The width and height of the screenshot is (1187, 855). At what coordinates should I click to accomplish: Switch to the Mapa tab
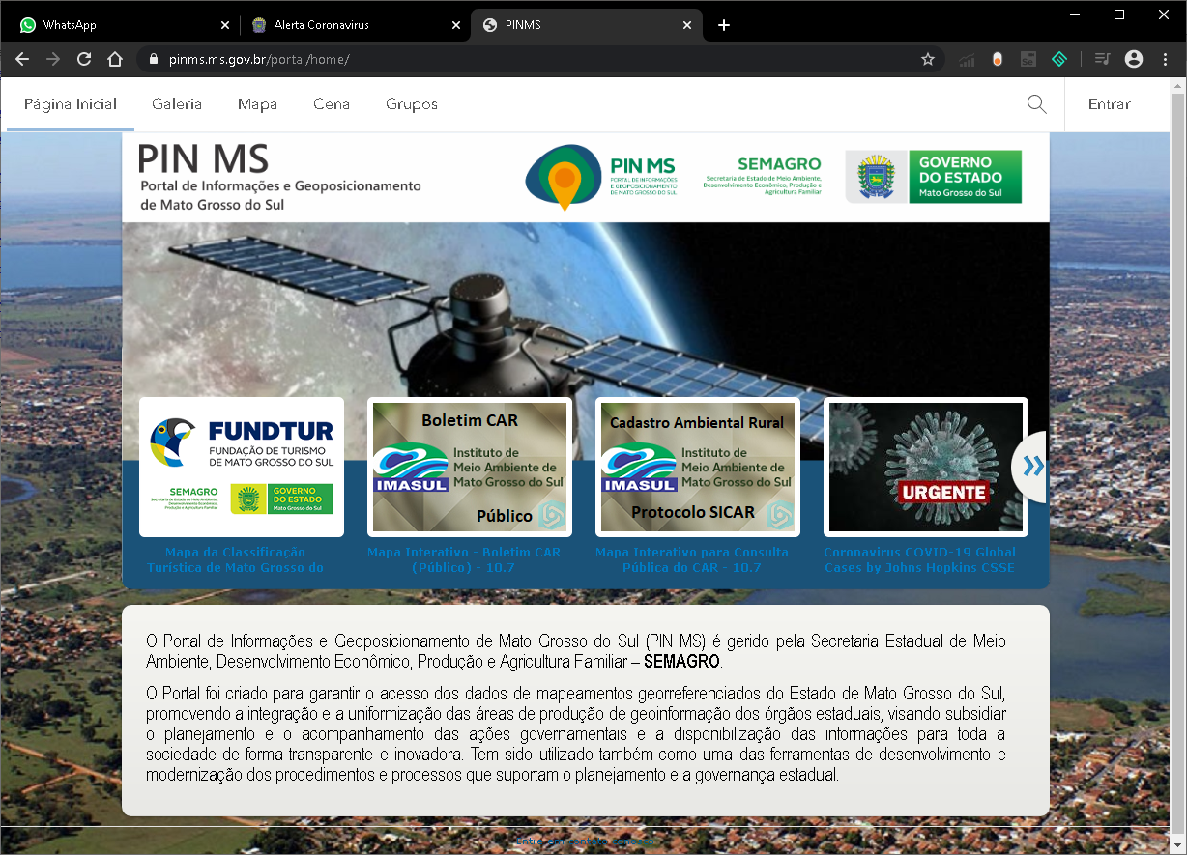click(x=257, y=104)
